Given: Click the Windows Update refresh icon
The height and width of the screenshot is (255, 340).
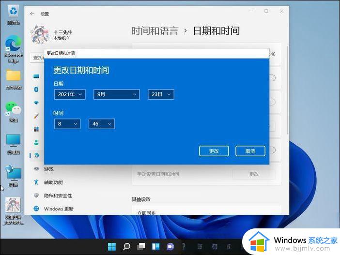Looking at the screenshot, I should click(36, 209).
